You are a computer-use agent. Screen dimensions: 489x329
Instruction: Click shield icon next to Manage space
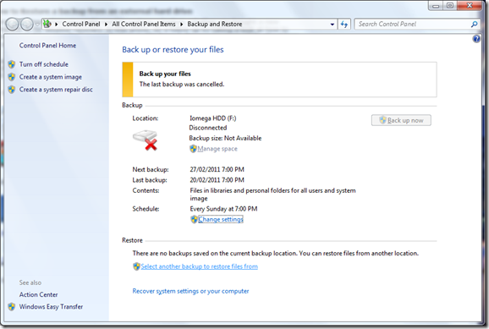193,149
